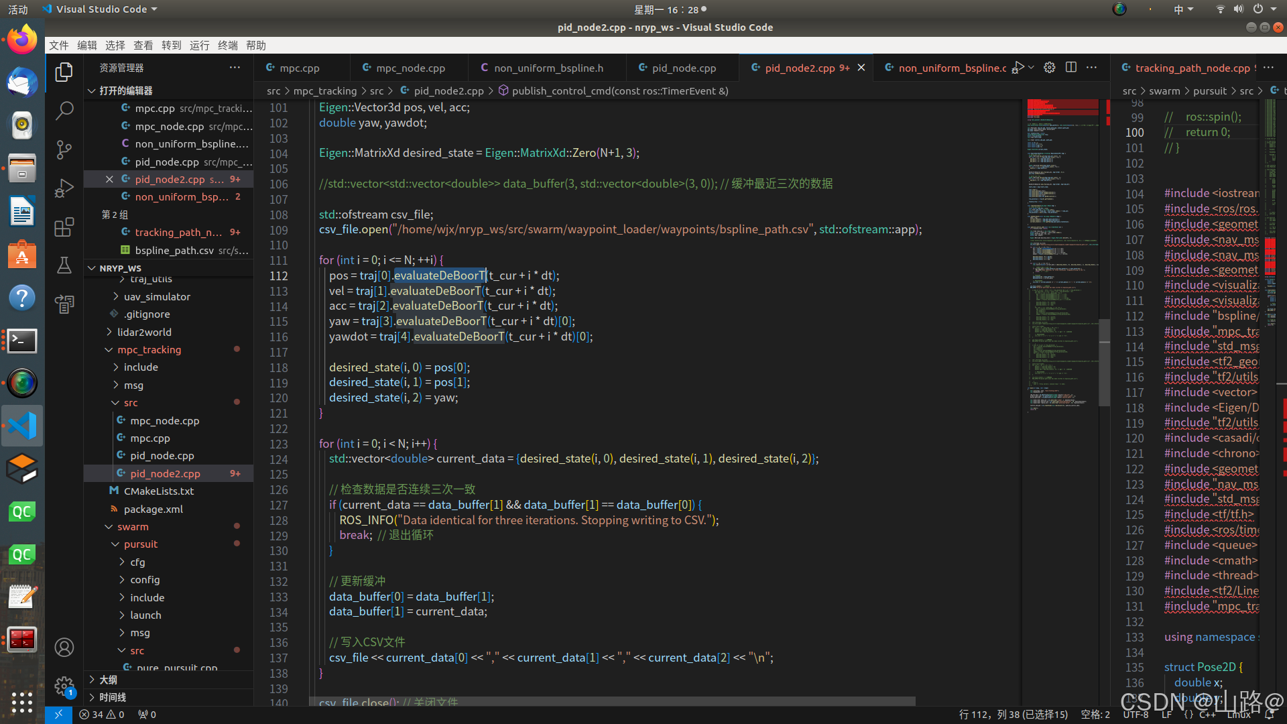Collapse the mpc_tracking folder

point(149,350)
